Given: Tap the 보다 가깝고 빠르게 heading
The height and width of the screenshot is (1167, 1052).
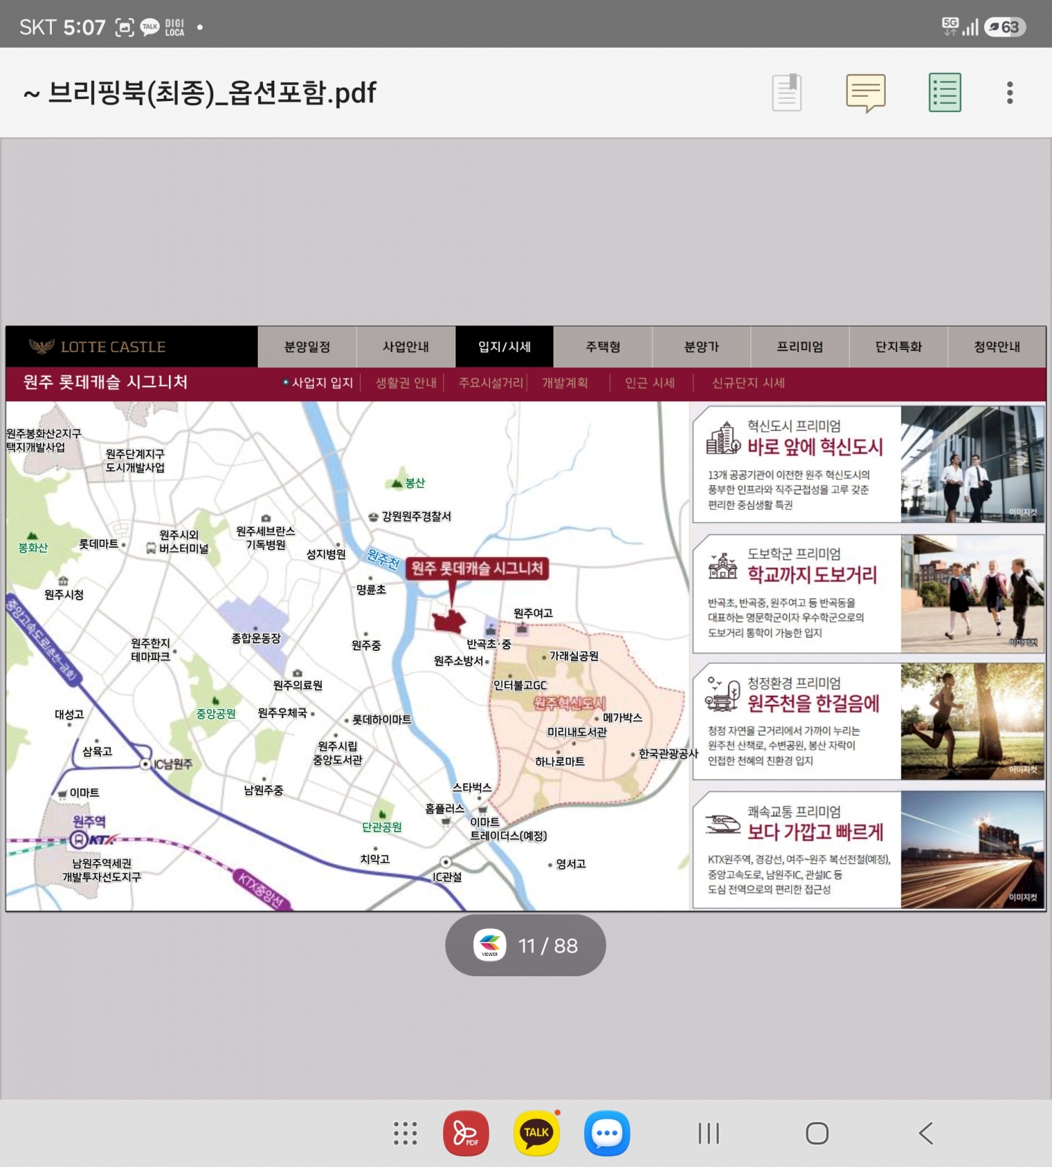Looking at the screenshot, I should click(815, 832).
